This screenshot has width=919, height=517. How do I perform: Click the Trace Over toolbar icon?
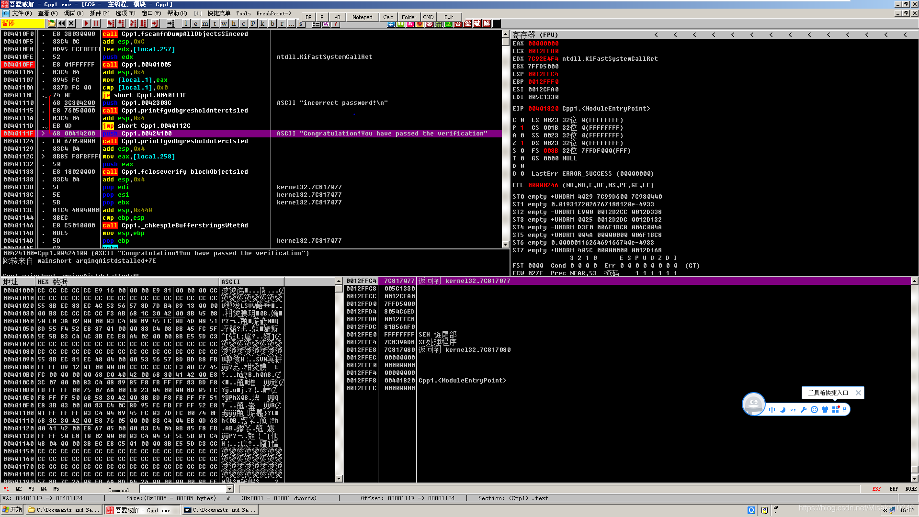143,23
